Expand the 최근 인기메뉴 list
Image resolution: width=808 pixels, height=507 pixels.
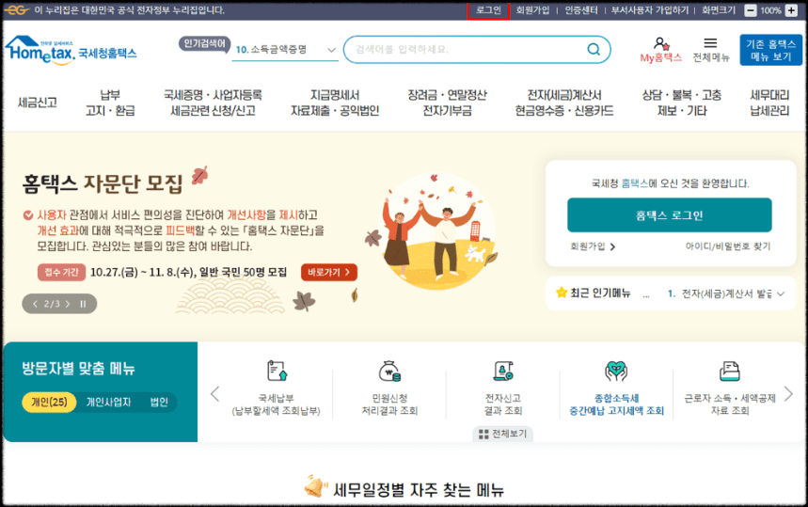click(781, 293)
